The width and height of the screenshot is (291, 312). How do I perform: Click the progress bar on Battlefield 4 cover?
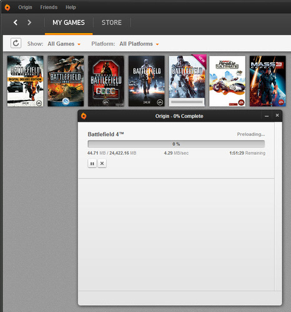187,102
